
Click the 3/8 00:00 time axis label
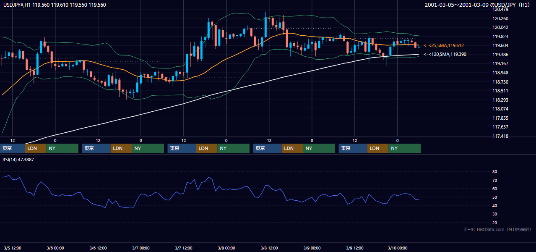[226, 248]
